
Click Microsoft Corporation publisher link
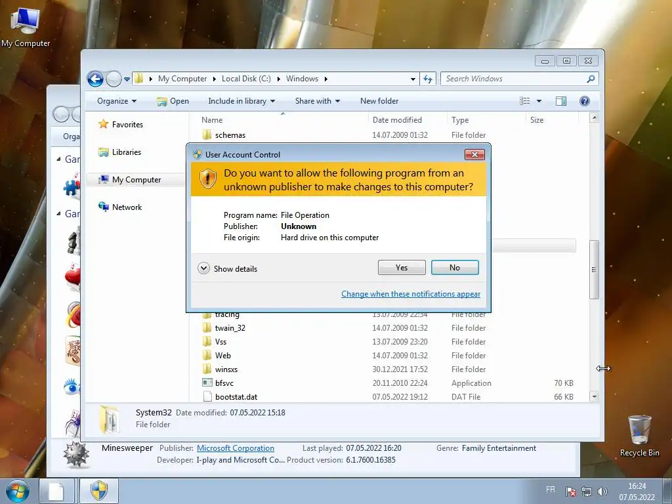236,448
